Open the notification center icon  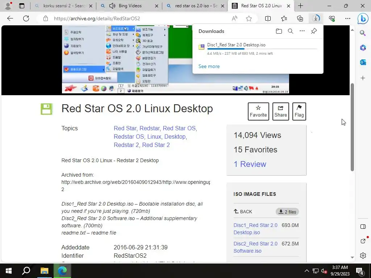click(360, 271)
